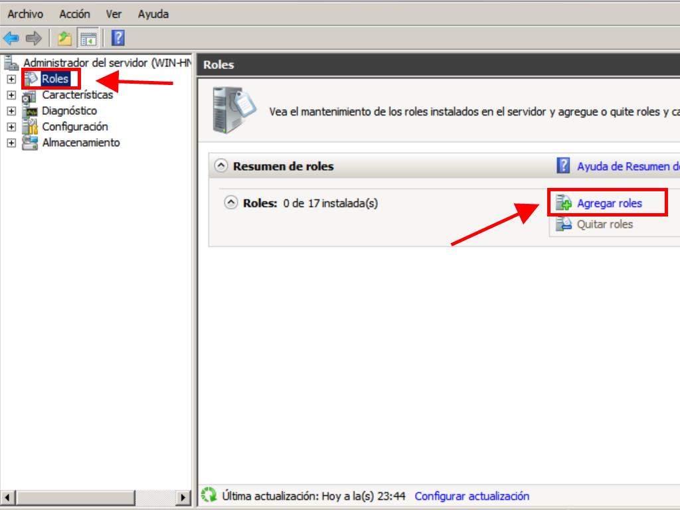This screenshot has width=680, height=510.
Task: Toggle the Show/Hide console tree icon
Action: (87, 39)
